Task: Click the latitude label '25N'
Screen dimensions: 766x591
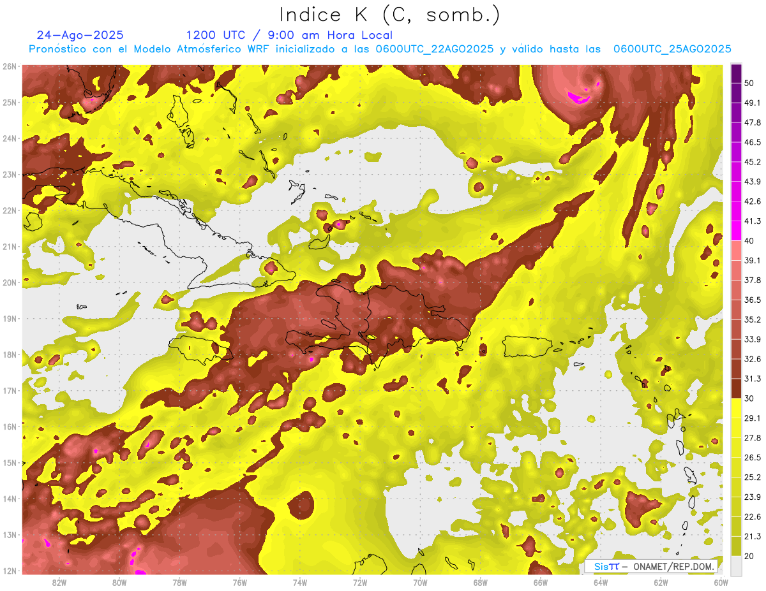Action: tap(10, 103)
